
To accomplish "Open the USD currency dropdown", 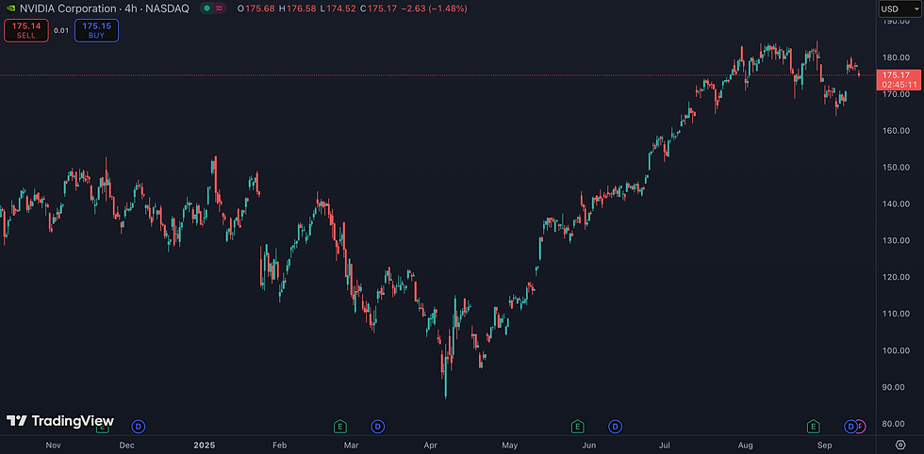I will click(x=899, y=8).
